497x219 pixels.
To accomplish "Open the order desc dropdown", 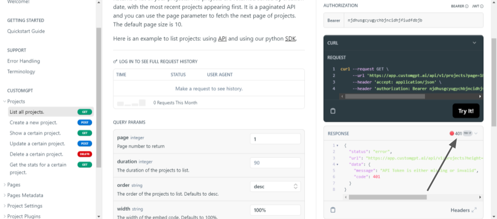I will pyautogui.click(x=275, y=186).
